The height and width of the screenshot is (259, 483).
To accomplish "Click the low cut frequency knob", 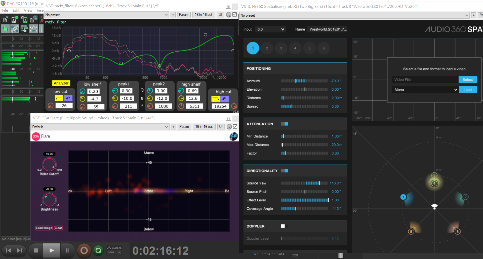I will 51,106.
